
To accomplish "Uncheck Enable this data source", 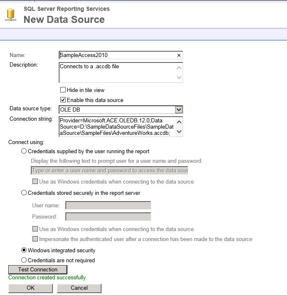I will (x=63, y=100).
